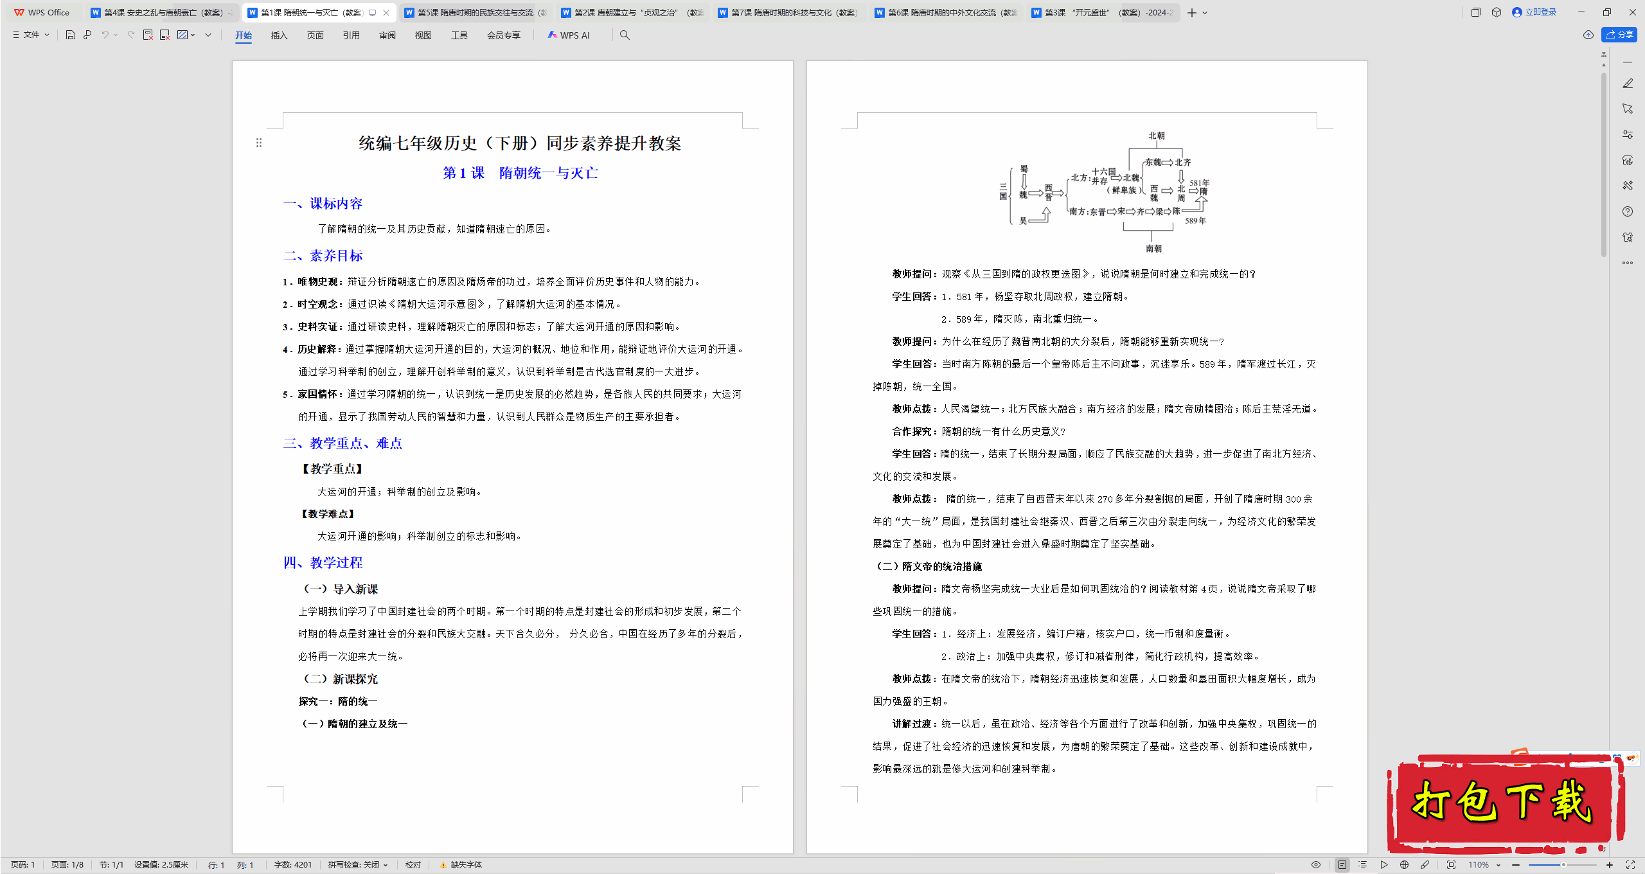1645x874 pixels.
Task: Undo the last action
Action: pos(105,35)
